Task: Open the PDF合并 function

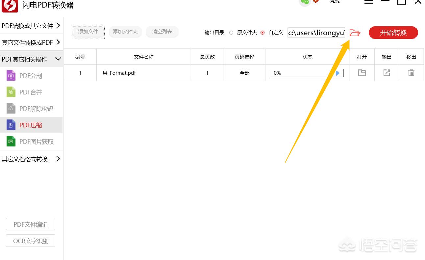Action: (31, 92)
